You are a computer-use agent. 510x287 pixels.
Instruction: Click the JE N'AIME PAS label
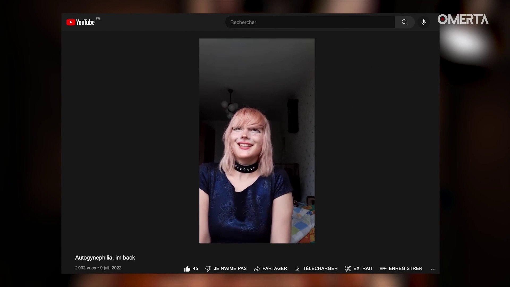coord(230,269)
